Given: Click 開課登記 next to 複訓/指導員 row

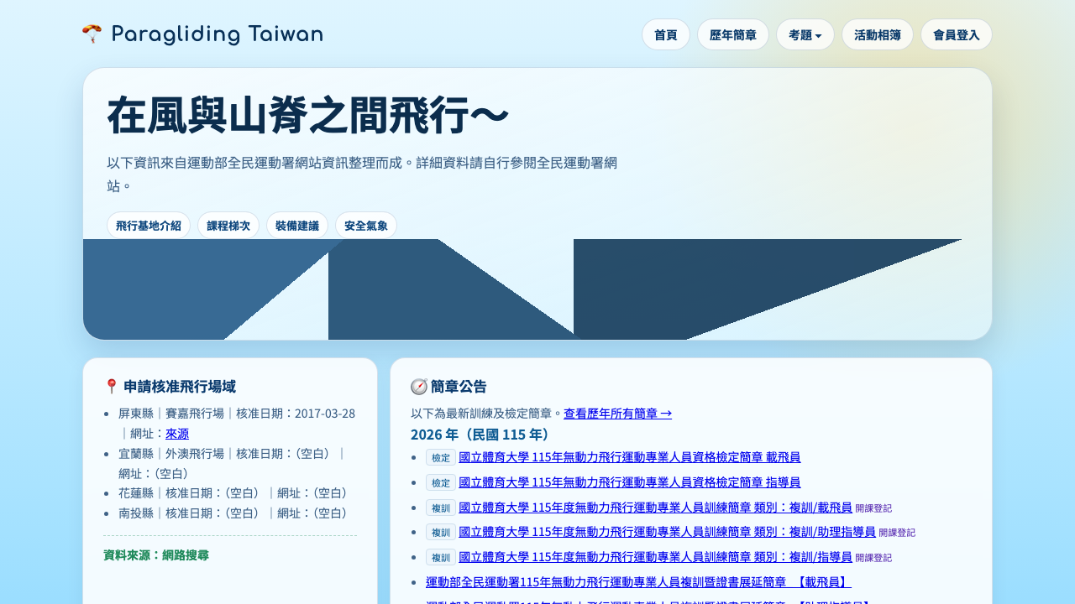Looking at the screenshot, I should click(x=873, y=558).
